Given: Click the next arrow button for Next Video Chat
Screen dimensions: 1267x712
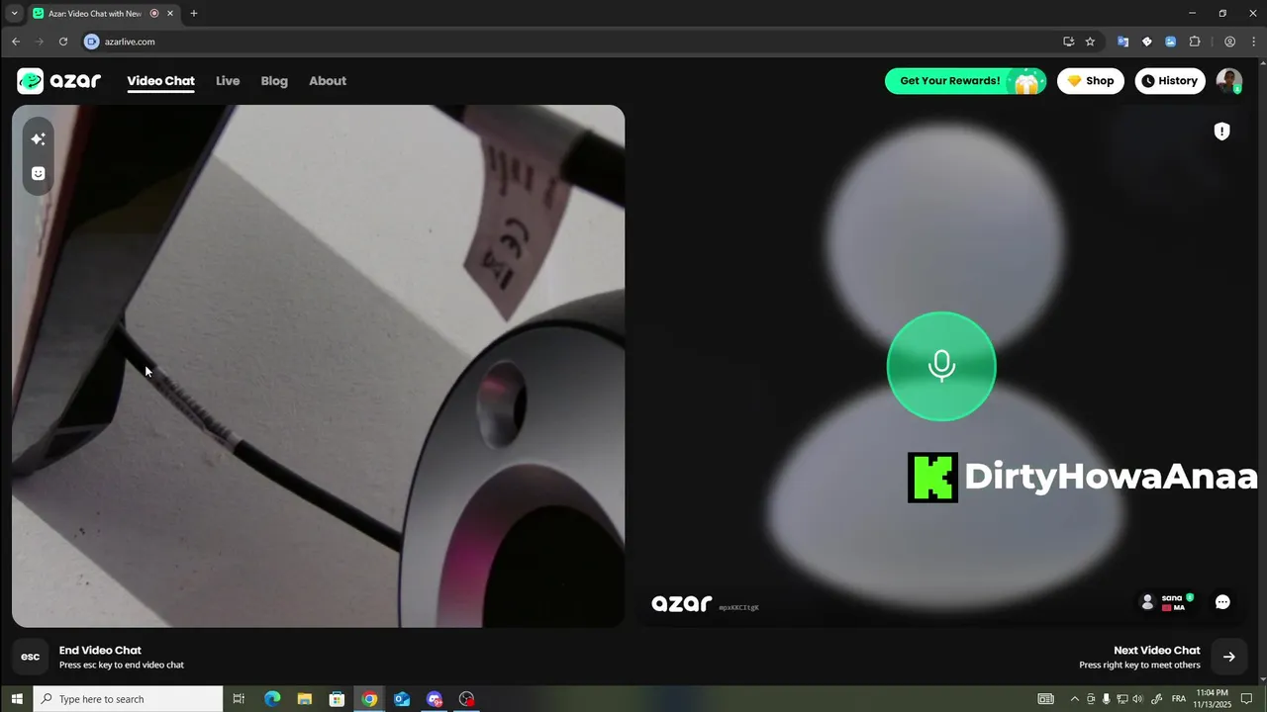Looking at the screenshot, I should pos(1228,657).
